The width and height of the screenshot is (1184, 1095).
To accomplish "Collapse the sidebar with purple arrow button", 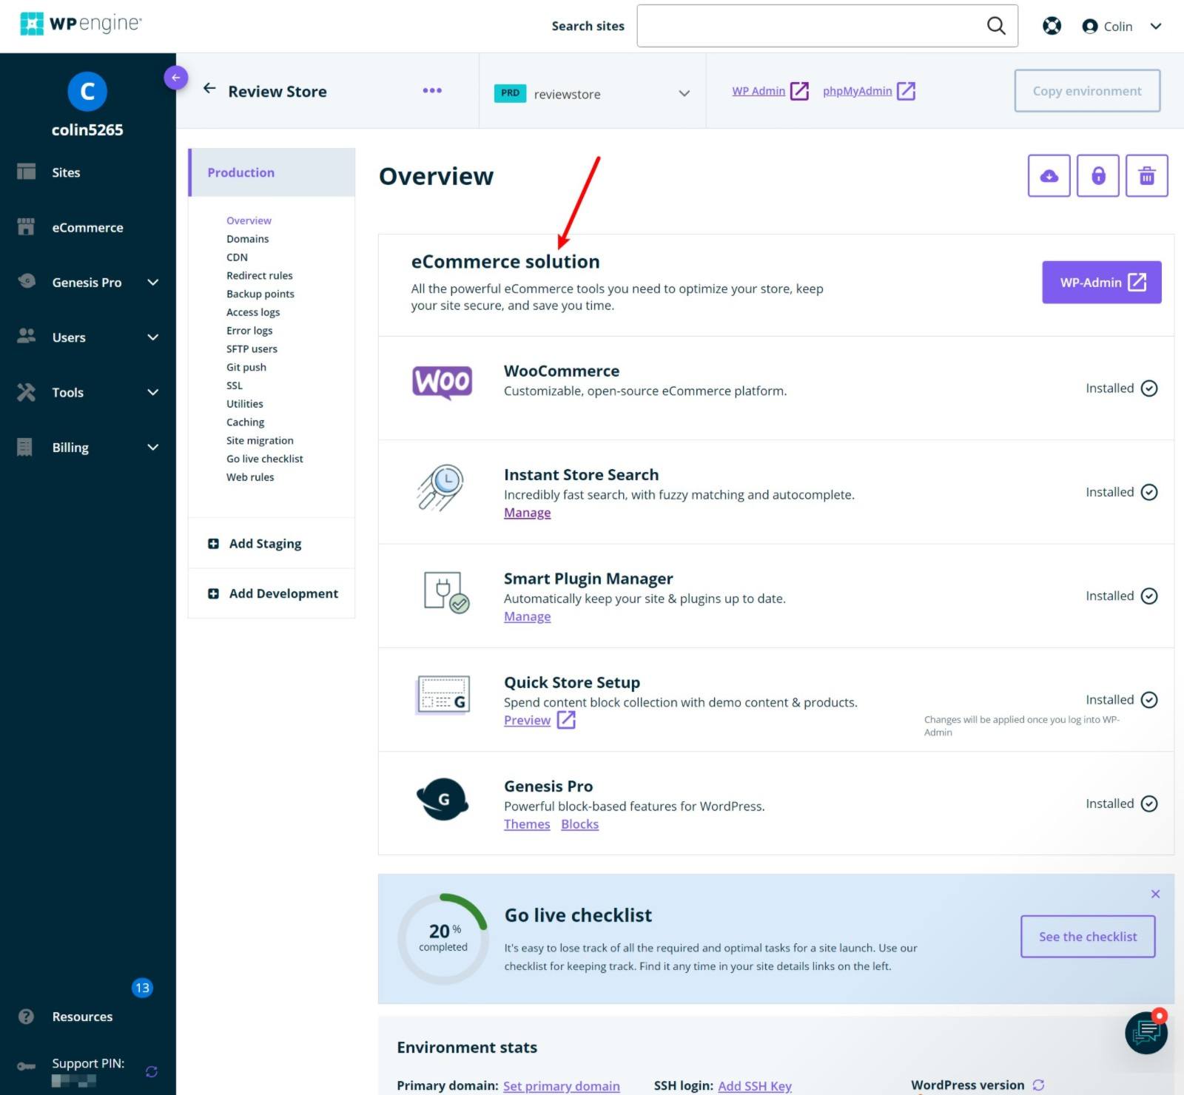I will click(x=176, y=78).
